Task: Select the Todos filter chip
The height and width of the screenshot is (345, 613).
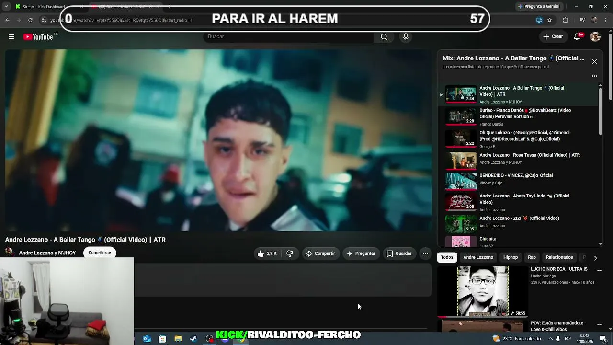Action: point(447,257)
